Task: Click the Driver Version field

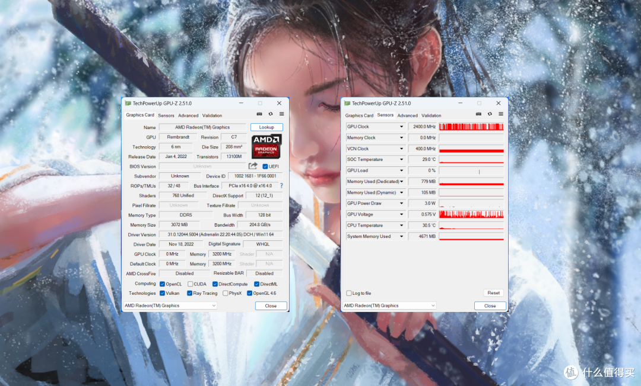Action: [x=221, y=234]
